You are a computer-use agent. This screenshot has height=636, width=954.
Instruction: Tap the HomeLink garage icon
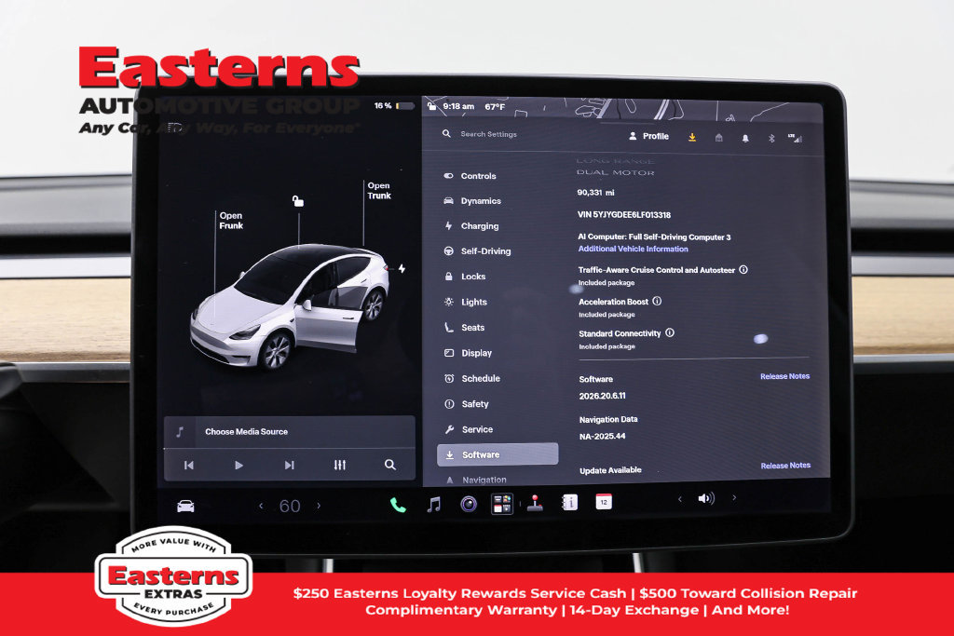click(718, 138)
